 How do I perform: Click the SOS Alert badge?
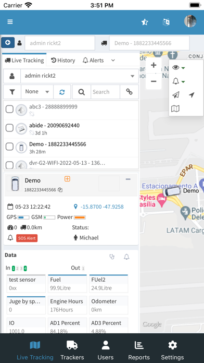pos(27,238)
